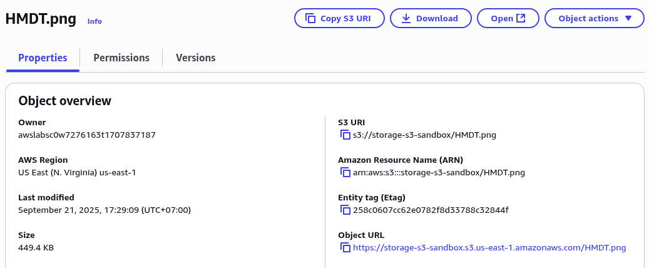Screen dimensions: 649x268
Task: Copy the Entity tag Etag icon
Action: (x=345, y=210)
